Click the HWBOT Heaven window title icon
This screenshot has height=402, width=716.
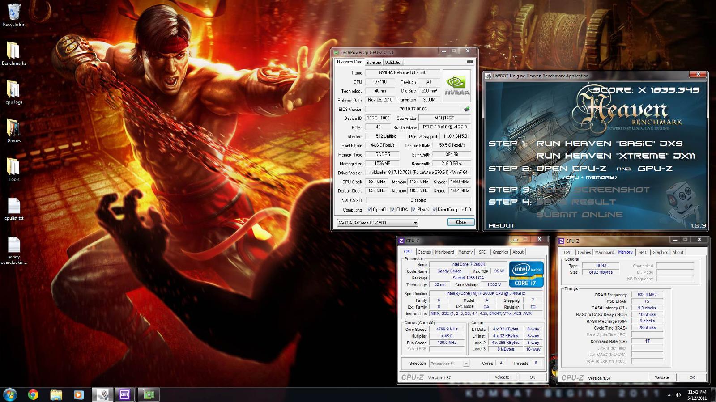click(x=489, y=76)
